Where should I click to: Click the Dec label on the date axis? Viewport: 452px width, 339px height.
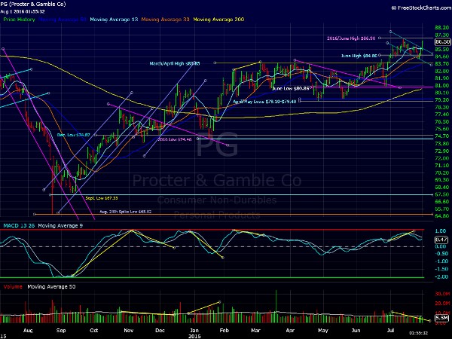[160, 331]
